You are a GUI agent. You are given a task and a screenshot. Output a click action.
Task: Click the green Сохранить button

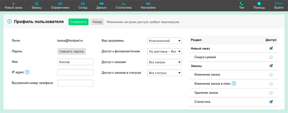point(79,22)
